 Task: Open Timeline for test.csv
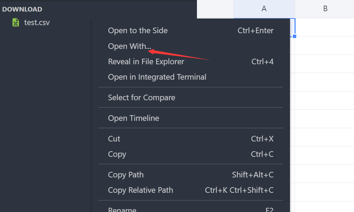coord(133,118)
